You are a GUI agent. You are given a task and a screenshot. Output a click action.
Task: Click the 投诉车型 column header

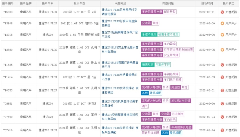[79, 3]
